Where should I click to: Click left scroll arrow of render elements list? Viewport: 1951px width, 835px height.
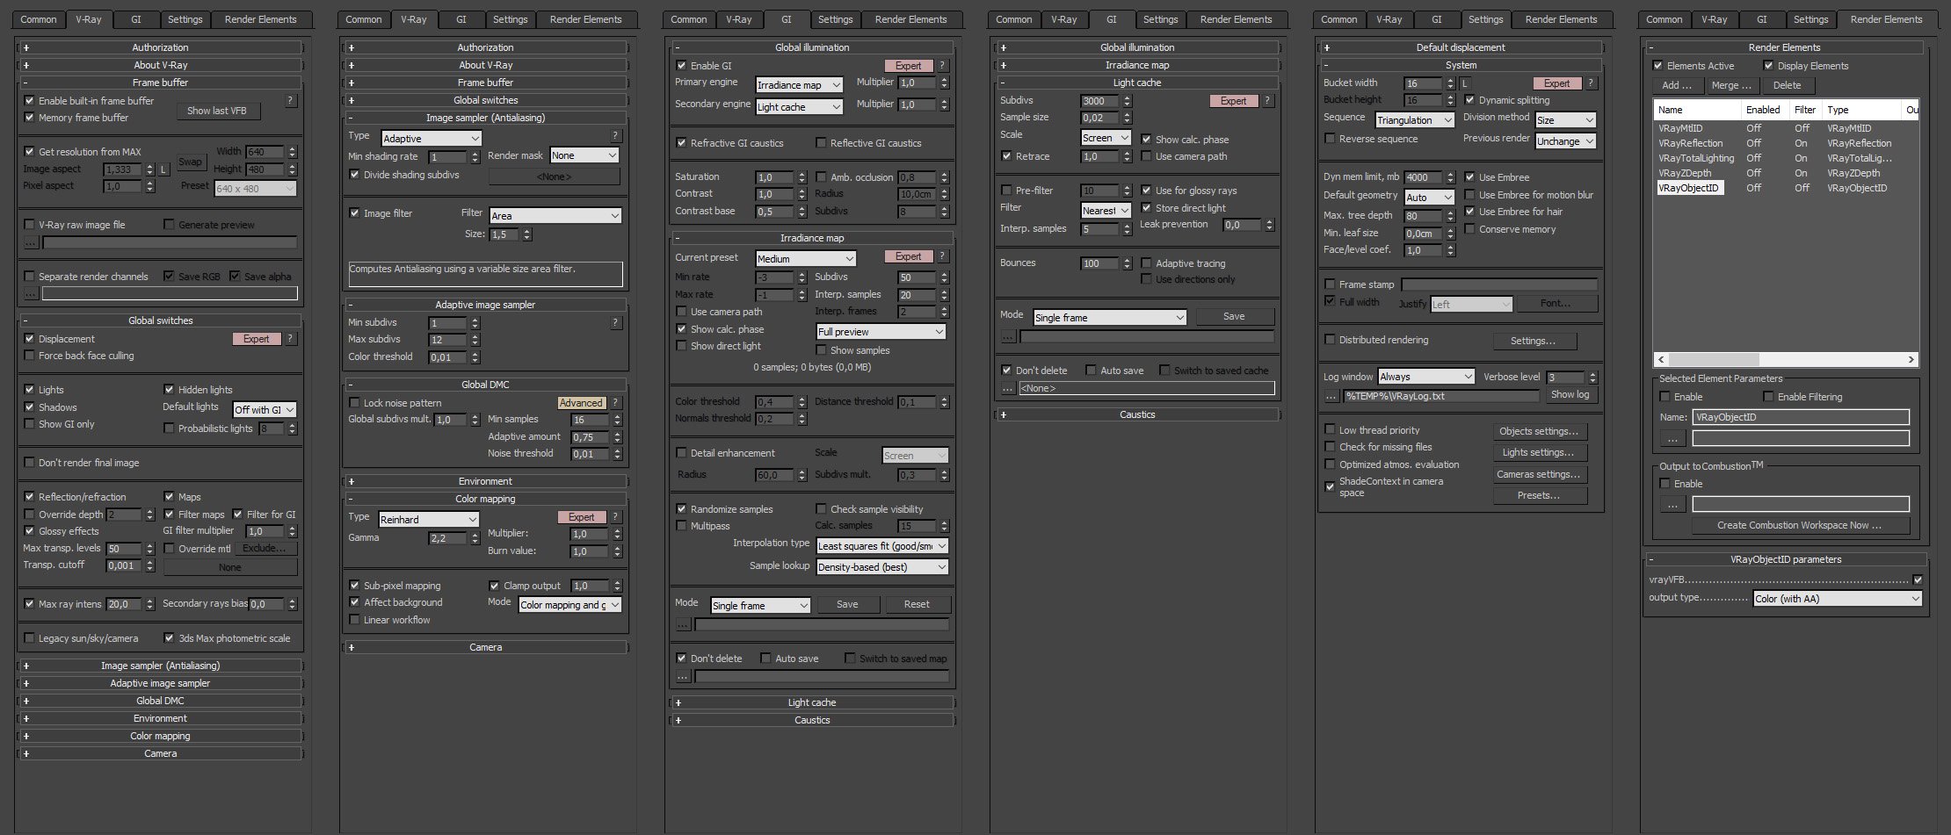click(1661, 359)
